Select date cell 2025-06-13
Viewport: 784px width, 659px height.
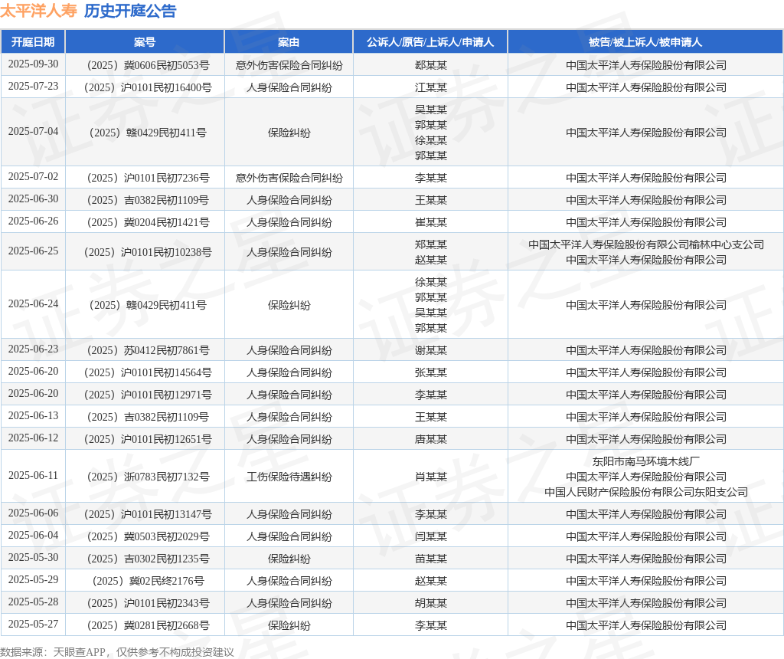[x=33, y=416]
